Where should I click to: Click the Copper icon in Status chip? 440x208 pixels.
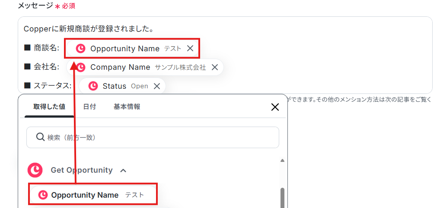pyautogui.click(x=93, y=86)
